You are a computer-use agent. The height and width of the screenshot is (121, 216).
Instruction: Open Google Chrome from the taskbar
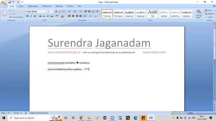pyautogui.click(x=81, y=118)
